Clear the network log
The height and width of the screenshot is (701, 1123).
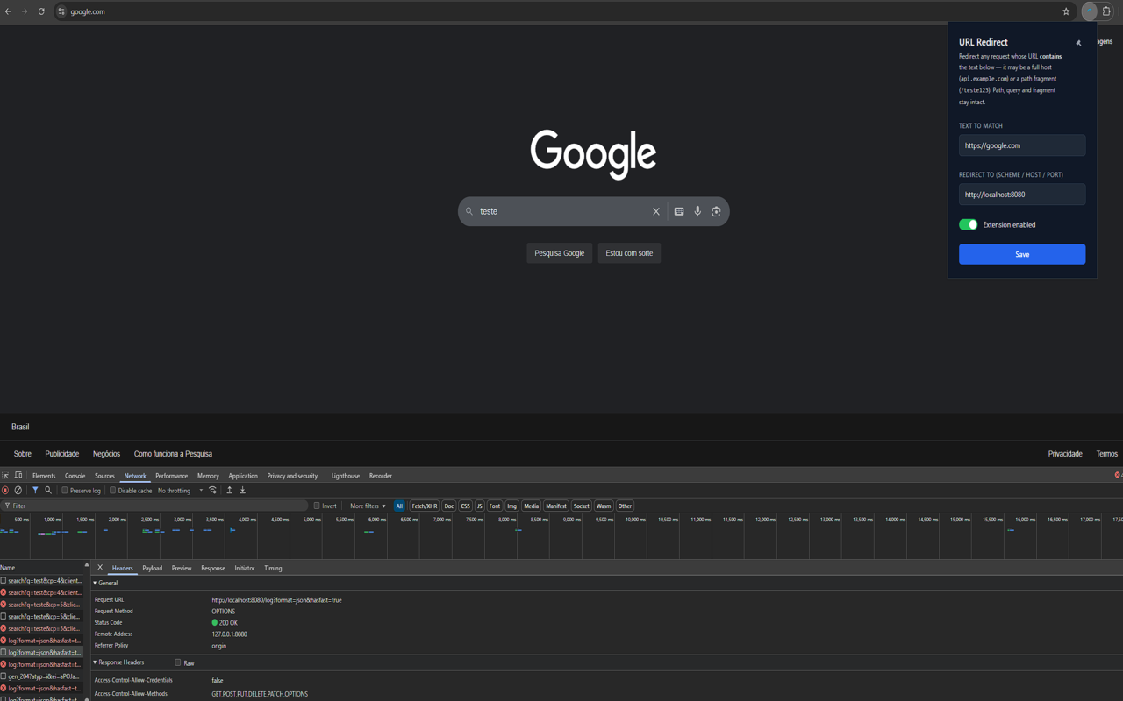[18, 491]
